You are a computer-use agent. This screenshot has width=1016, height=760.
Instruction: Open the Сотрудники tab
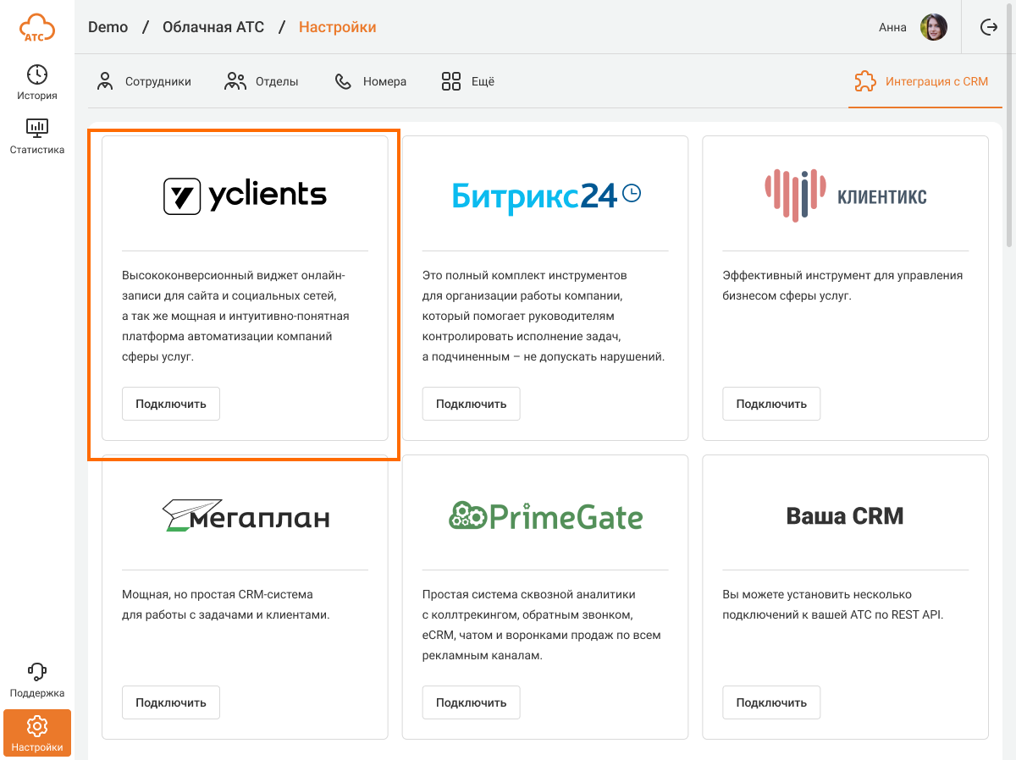point(144,81)
